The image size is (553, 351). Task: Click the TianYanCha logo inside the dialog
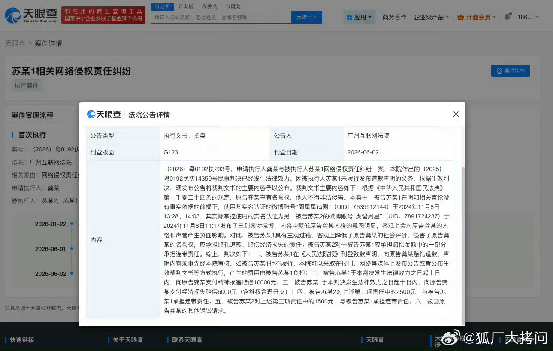pyautogui.click(x=104, y=114)
